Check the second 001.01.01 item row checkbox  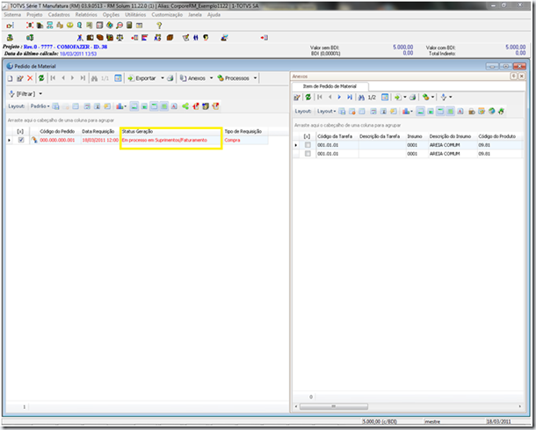(308, 154)
